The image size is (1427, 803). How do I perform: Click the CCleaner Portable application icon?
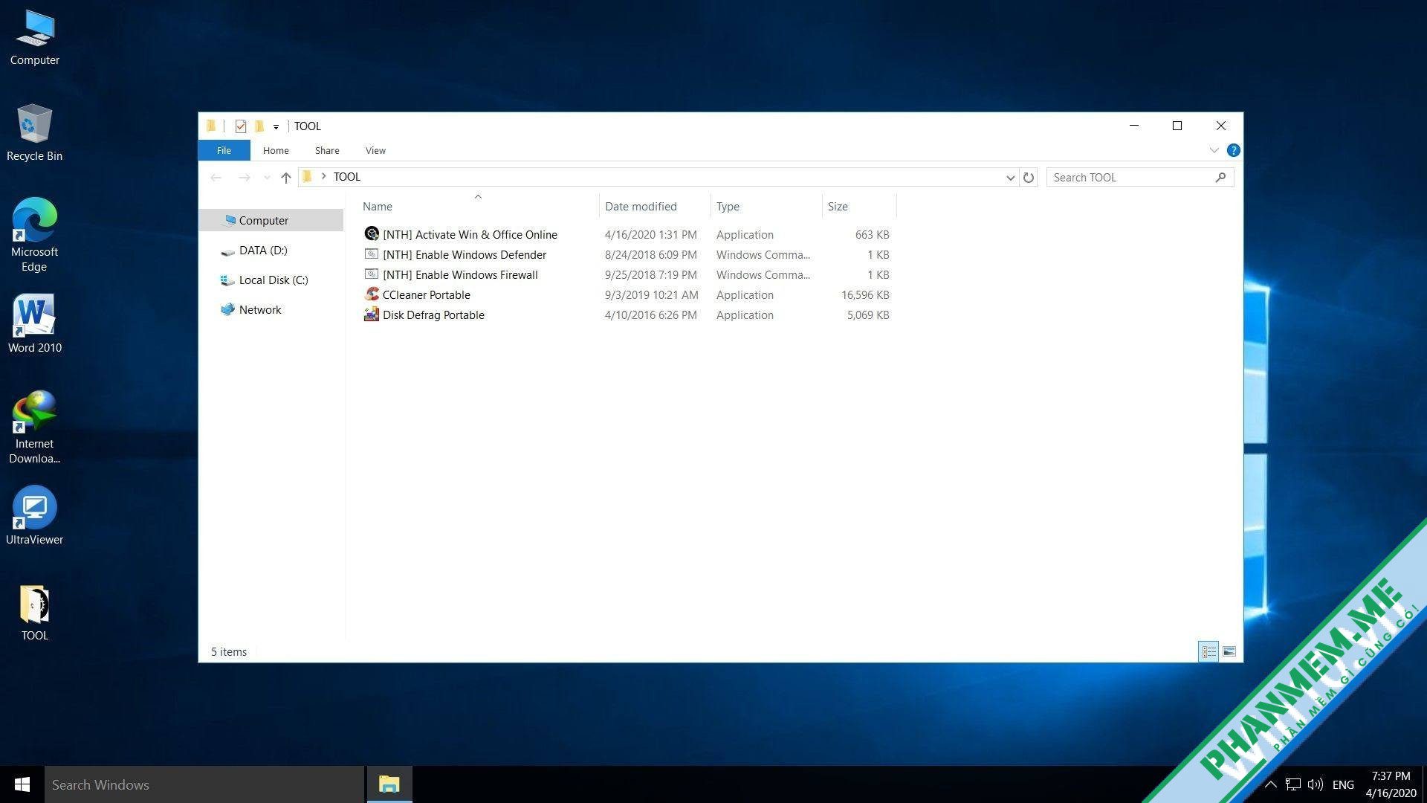coord(371,294)
